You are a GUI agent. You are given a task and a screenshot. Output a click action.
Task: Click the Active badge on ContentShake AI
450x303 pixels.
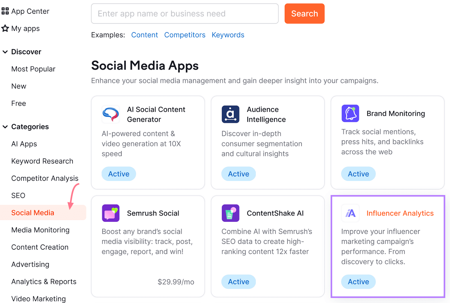tap(238, 281)
